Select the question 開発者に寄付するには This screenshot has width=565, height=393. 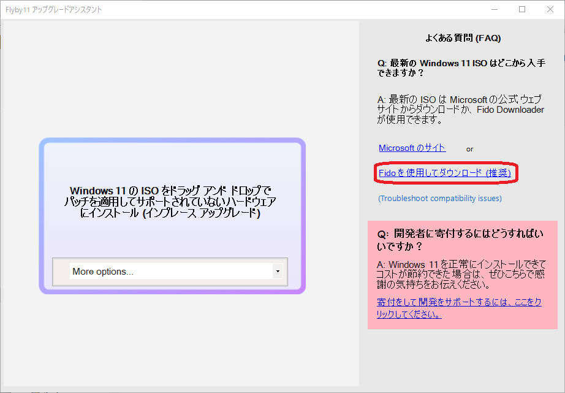coord(460,240)
